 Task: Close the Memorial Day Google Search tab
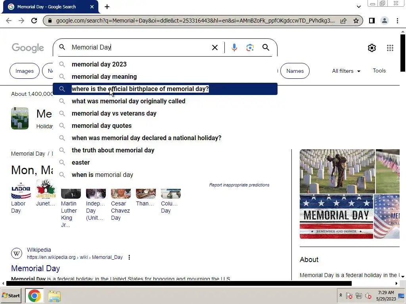coord(92,7)
